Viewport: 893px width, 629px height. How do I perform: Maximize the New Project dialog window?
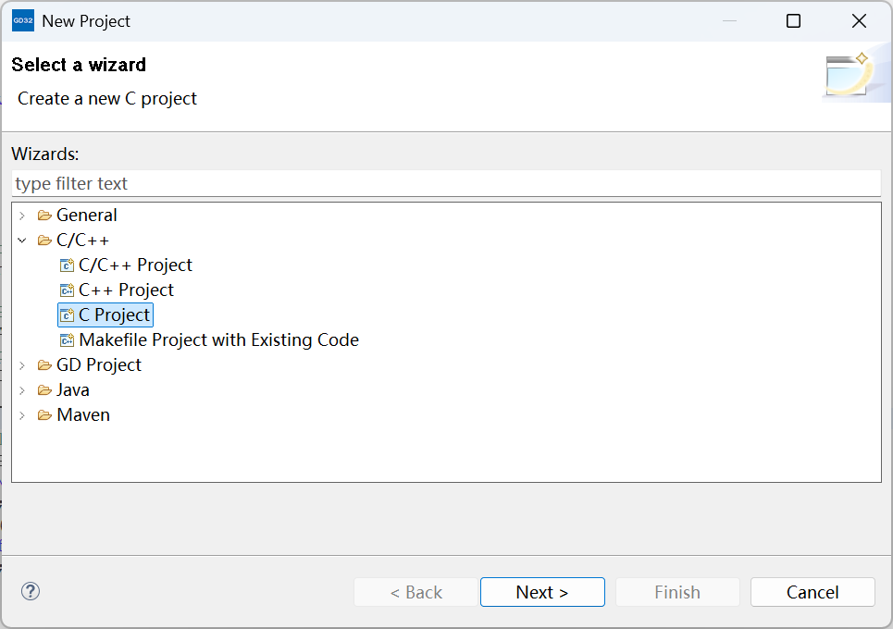793,21
